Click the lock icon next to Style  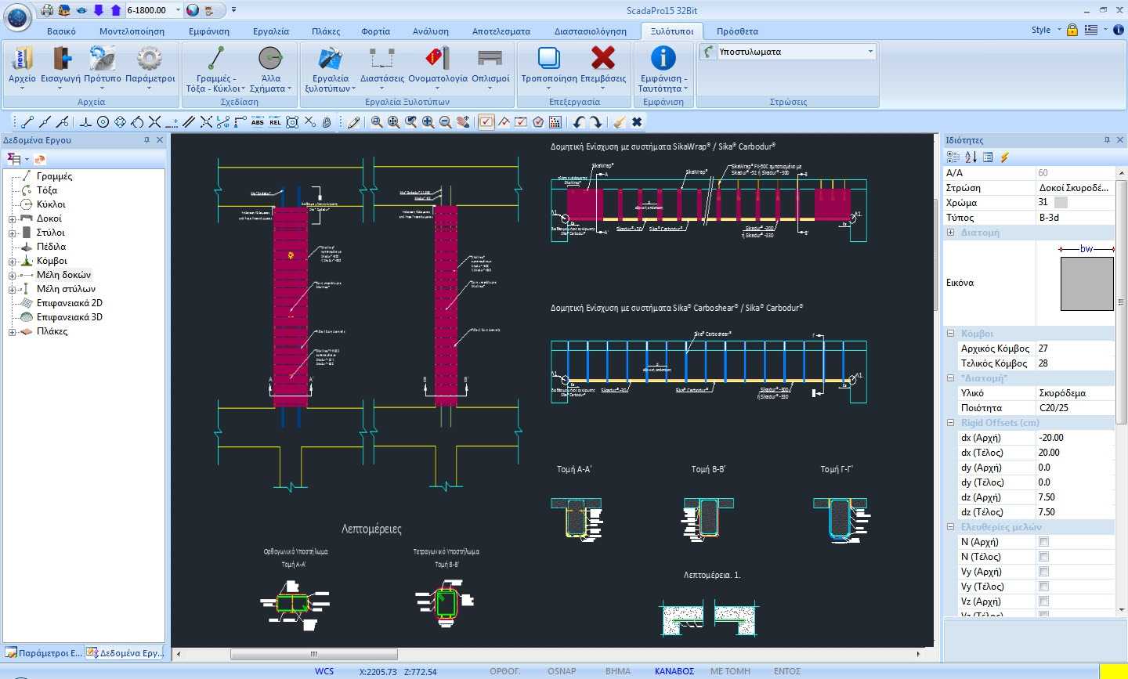[x=1072, y=30]
